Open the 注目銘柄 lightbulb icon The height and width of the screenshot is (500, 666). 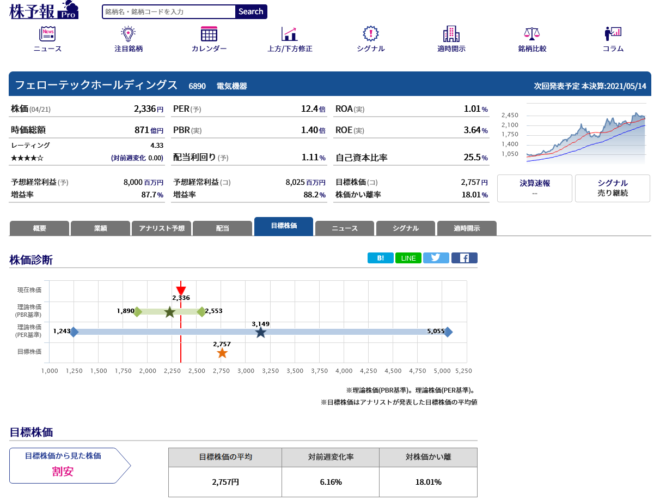point(128,34)
